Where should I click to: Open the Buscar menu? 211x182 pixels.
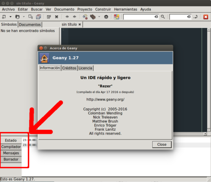pos(37,9)
